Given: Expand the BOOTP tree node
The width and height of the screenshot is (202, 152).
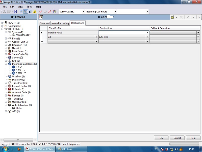Looking at the screenshot, I should point(2,23).
